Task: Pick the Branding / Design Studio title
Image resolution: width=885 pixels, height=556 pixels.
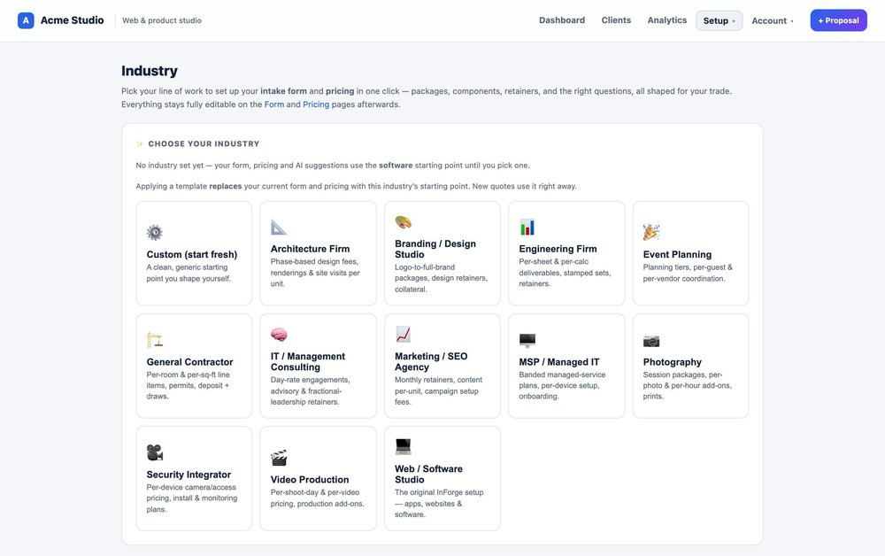Action: [435, 249]
